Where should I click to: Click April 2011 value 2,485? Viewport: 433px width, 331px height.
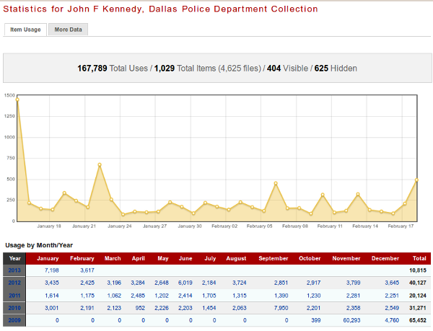[138, 296]
